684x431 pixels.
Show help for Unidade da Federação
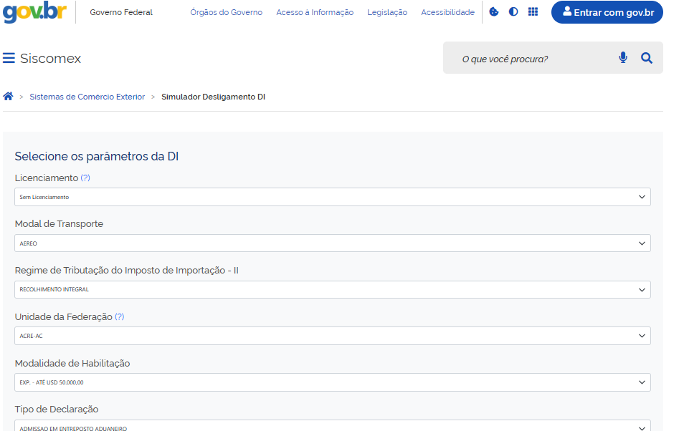tap(120, 316)
